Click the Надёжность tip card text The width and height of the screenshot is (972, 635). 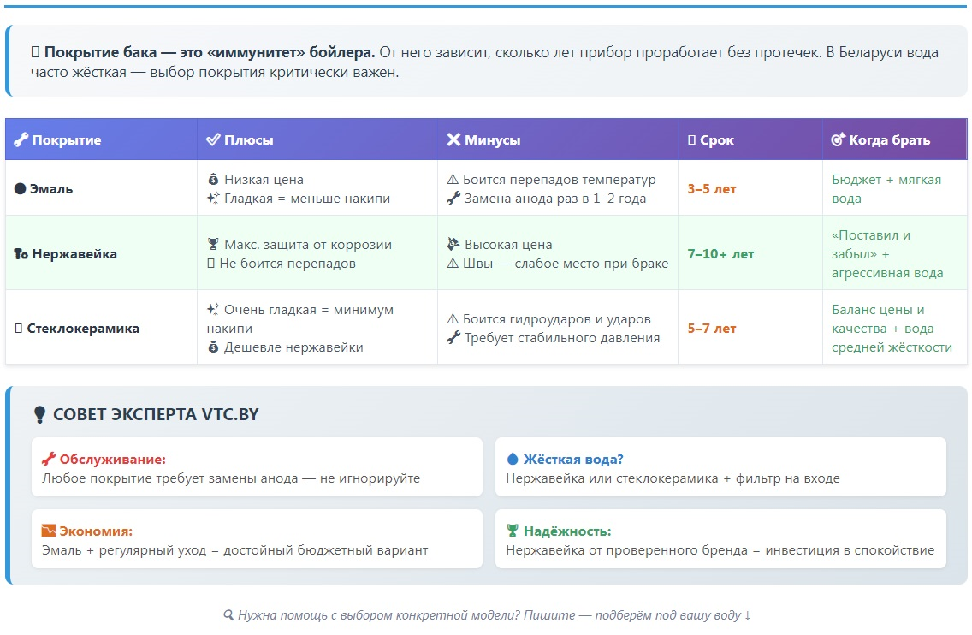point(720,550)
